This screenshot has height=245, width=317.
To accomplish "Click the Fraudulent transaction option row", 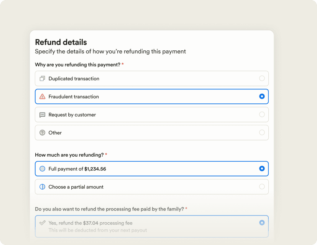I will coord(151,96).
